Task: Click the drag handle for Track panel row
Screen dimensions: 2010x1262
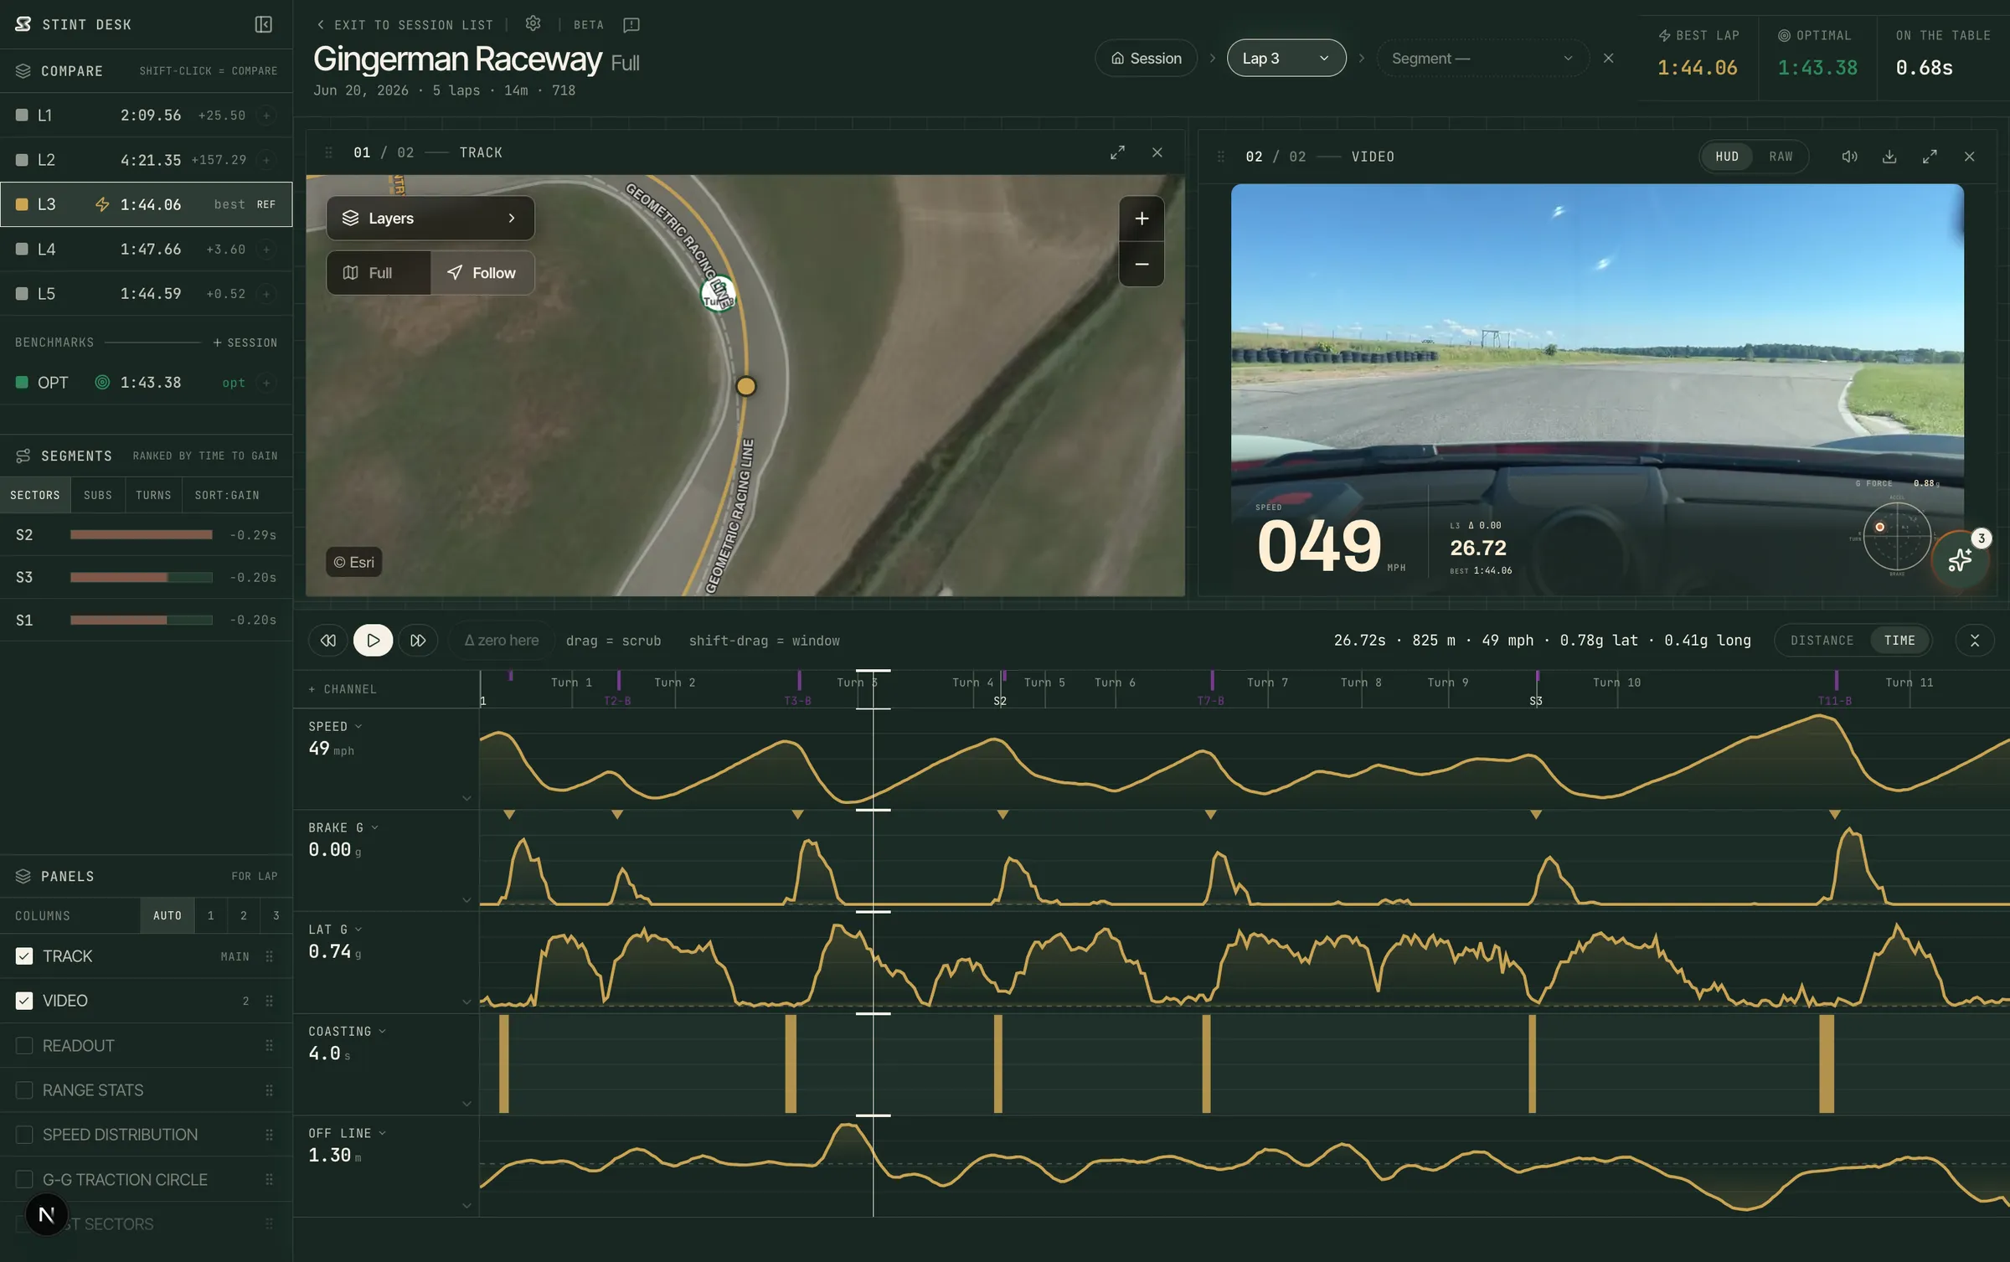Action: 269,956
